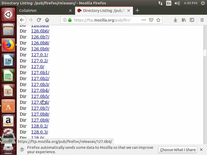Open the Firefox hamburger menu
This screenshot has height=155, width=207.
pyautogui.click(x=202, y=20)
